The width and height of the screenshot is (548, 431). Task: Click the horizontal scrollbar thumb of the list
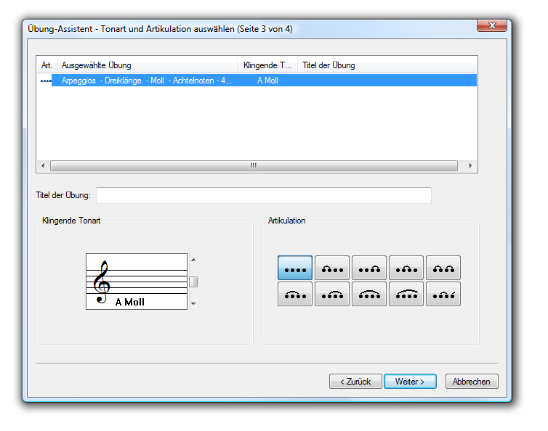coord(254,165)
